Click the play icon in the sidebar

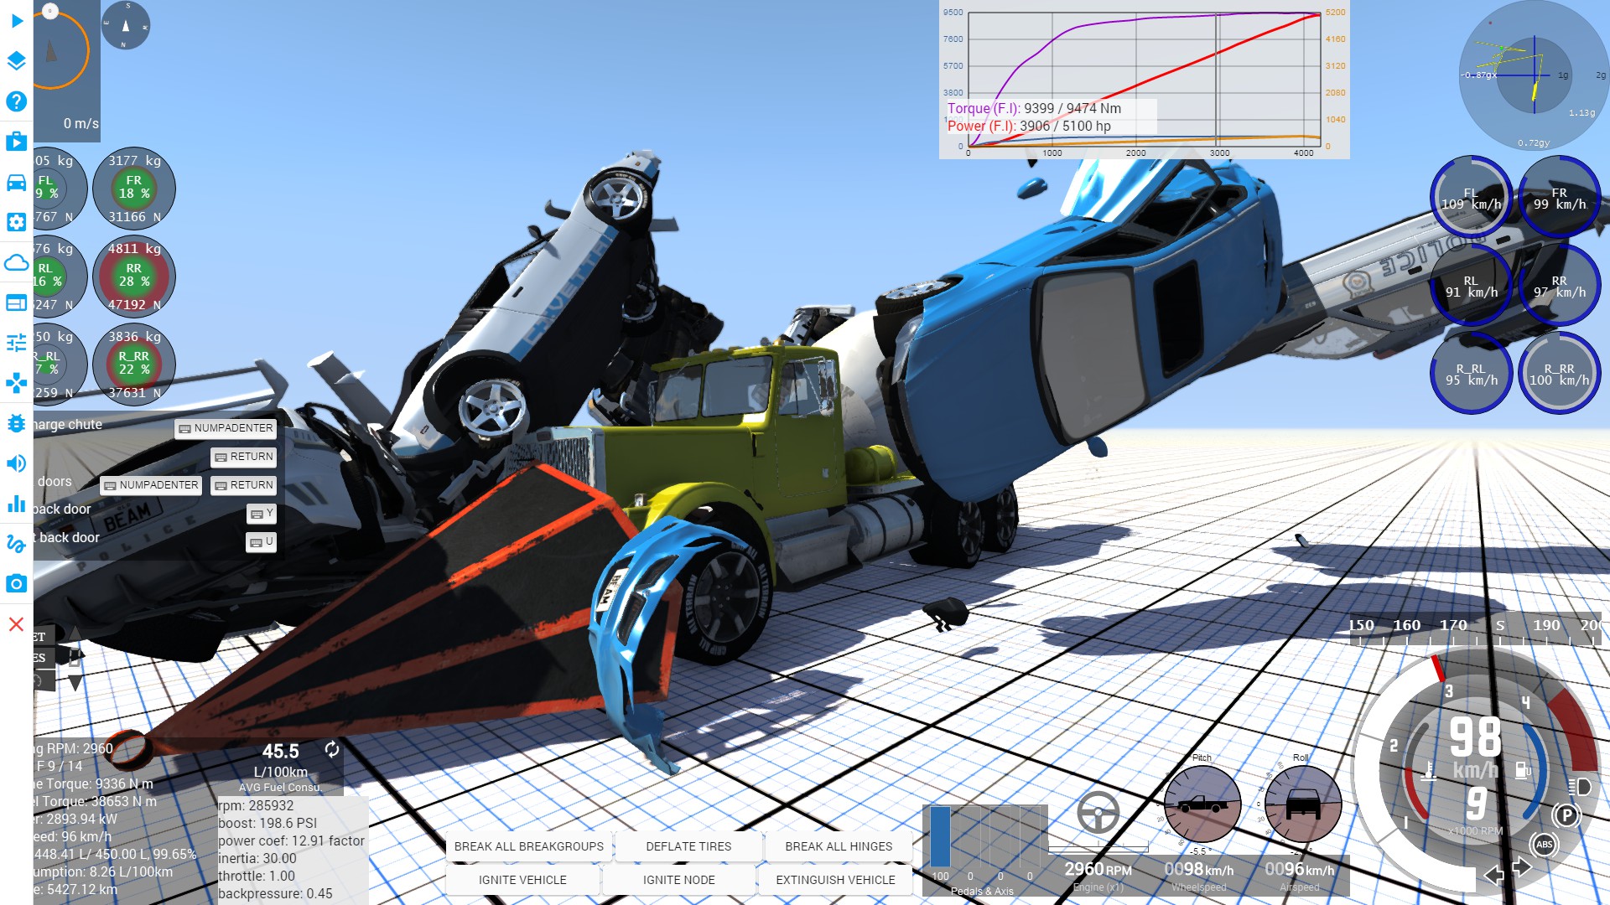pyautogui.click(x=16, y=21)
